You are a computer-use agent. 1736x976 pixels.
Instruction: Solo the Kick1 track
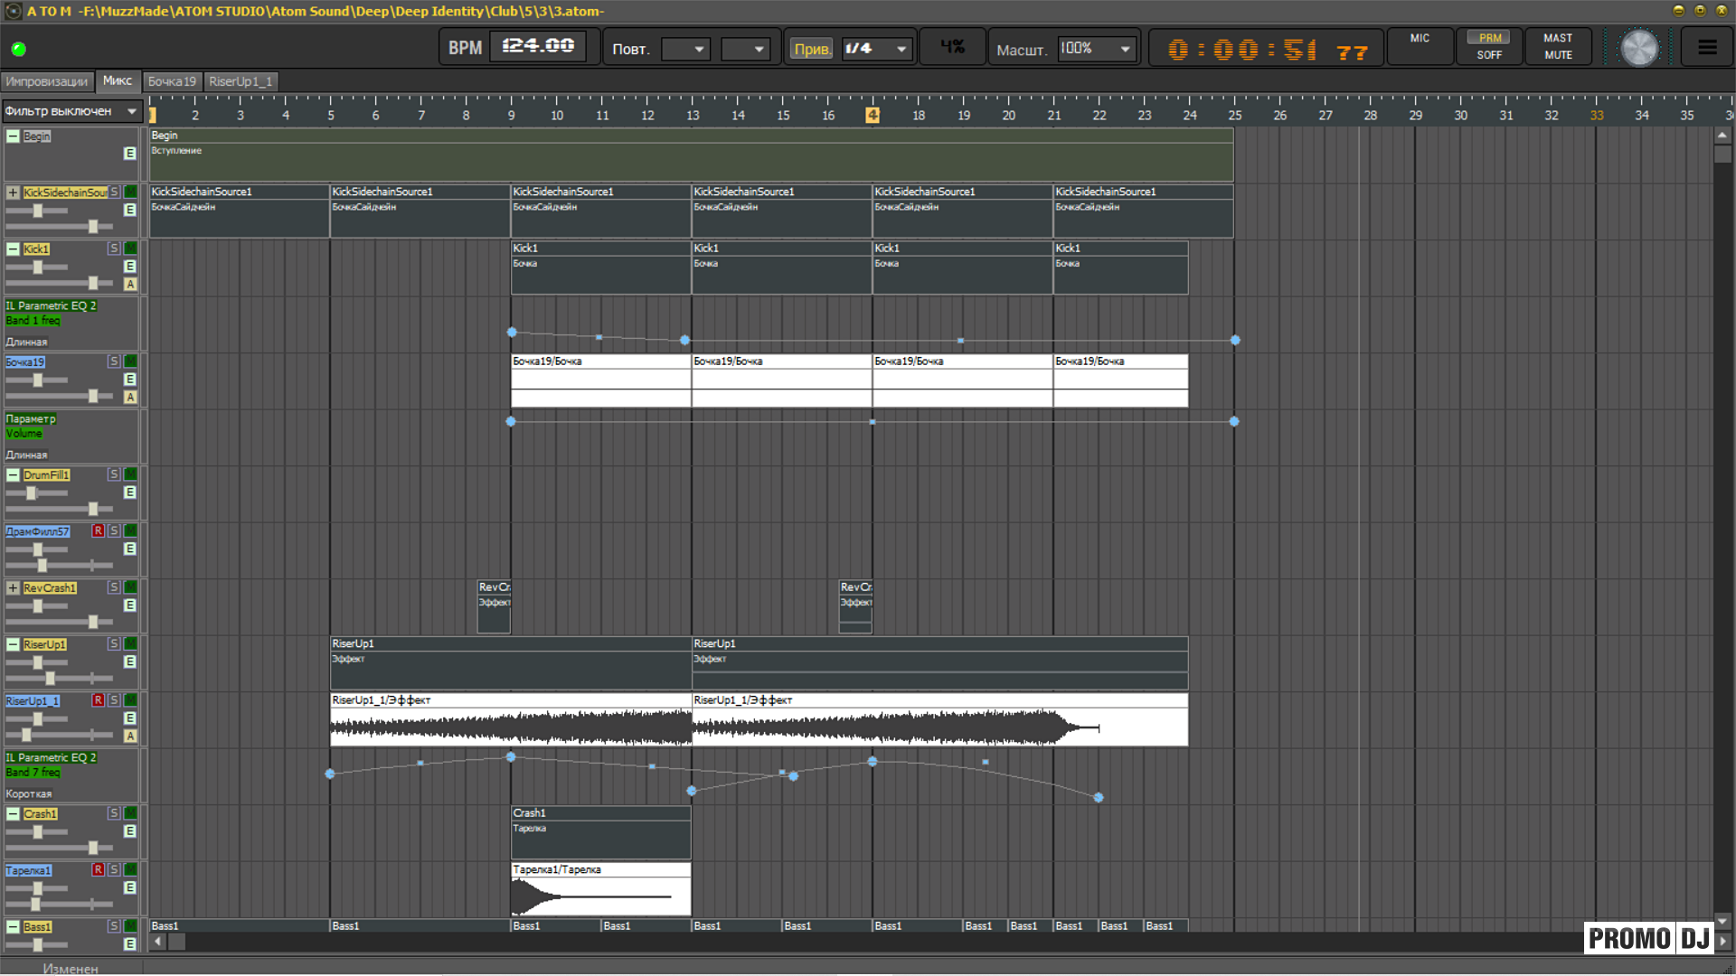point(114,249)
